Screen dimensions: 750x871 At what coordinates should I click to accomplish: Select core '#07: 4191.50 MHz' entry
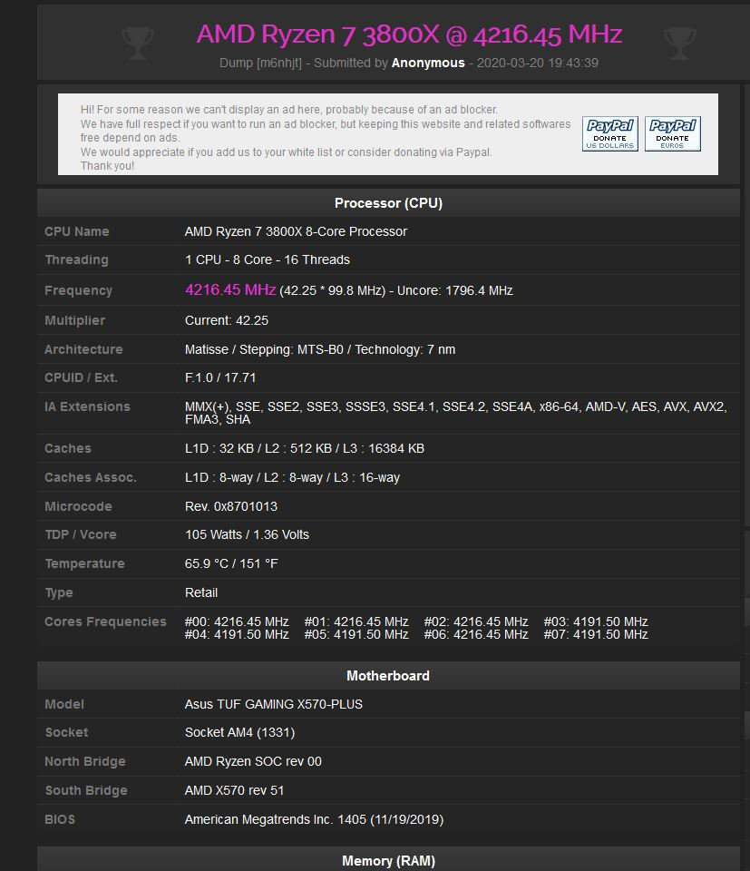pyautogui.click(x=596, y=634)
